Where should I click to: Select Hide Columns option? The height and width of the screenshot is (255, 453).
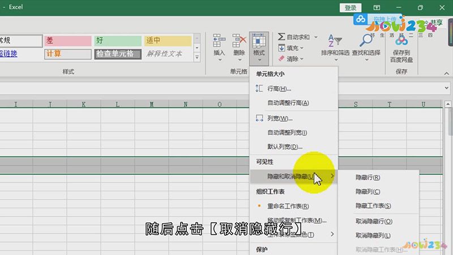(x=378, y=192)
